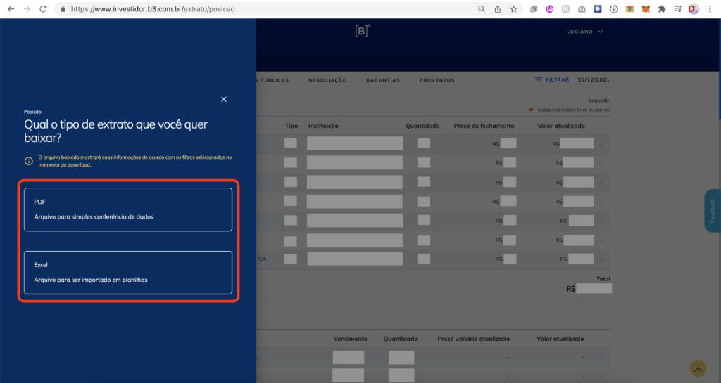Click the share page icon
The width and height of the screenshot is (721, 383).
[x=498, y=9]
